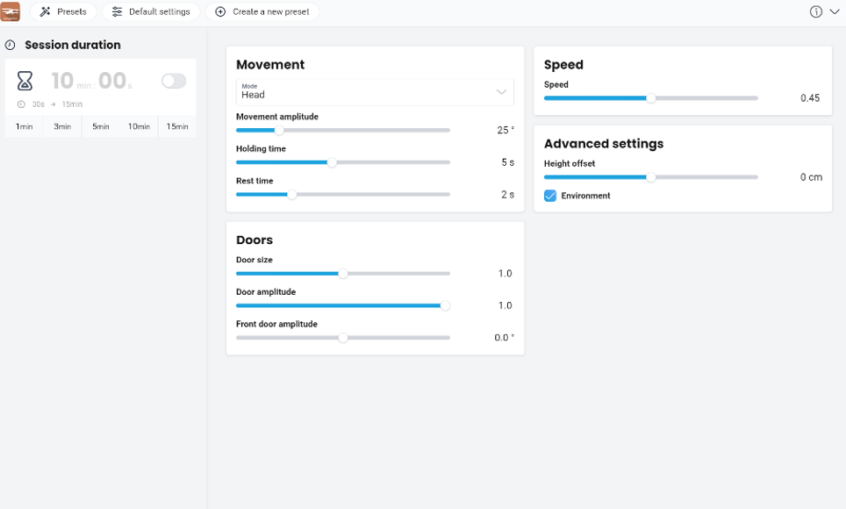Image resolution: width=846 pixels, height=509 pixels.
Task: Choose the 1min duration option
Action: [25, 126]
